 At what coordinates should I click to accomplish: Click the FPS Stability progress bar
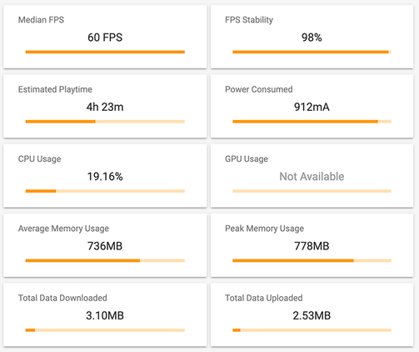tap(312, 52)
